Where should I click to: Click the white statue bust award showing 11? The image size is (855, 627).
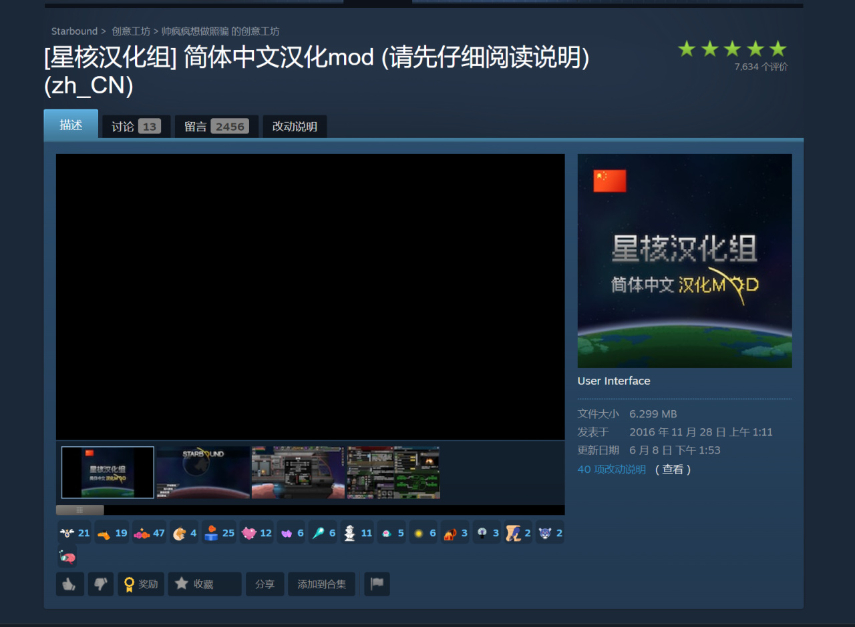(x=357, y=533)
